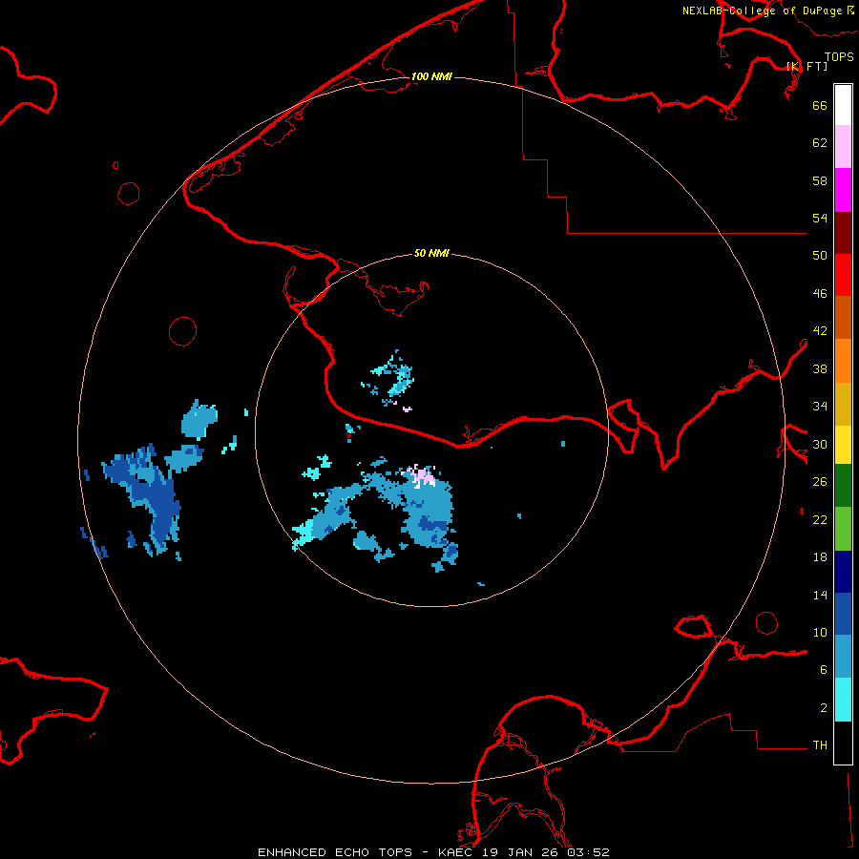859x859 pixels.
Task: Pick the gold mustard legend swatch
Action: (x=843, y=404)
